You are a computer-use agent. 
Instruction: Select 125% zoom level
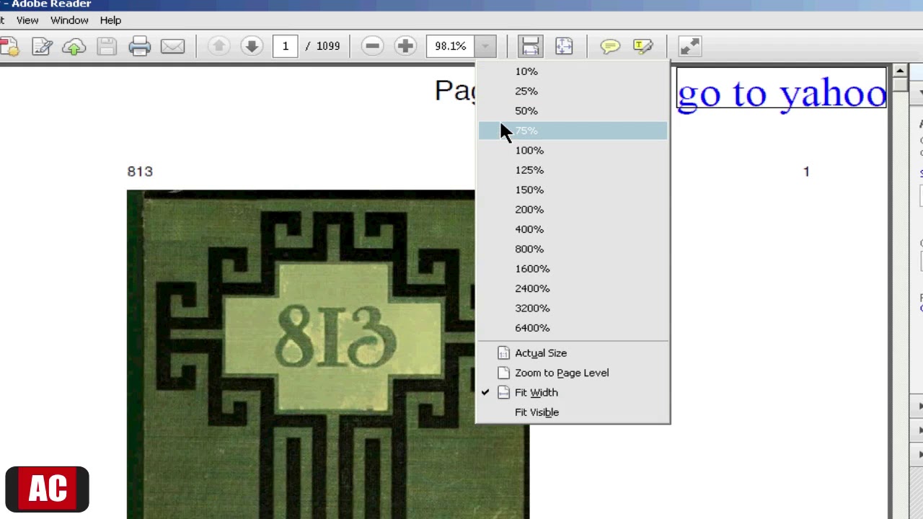(x=573, y=169)
